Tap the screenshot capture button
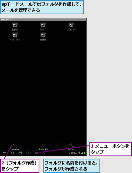Screen dimensions: 132x173 (x=29, y=153)
